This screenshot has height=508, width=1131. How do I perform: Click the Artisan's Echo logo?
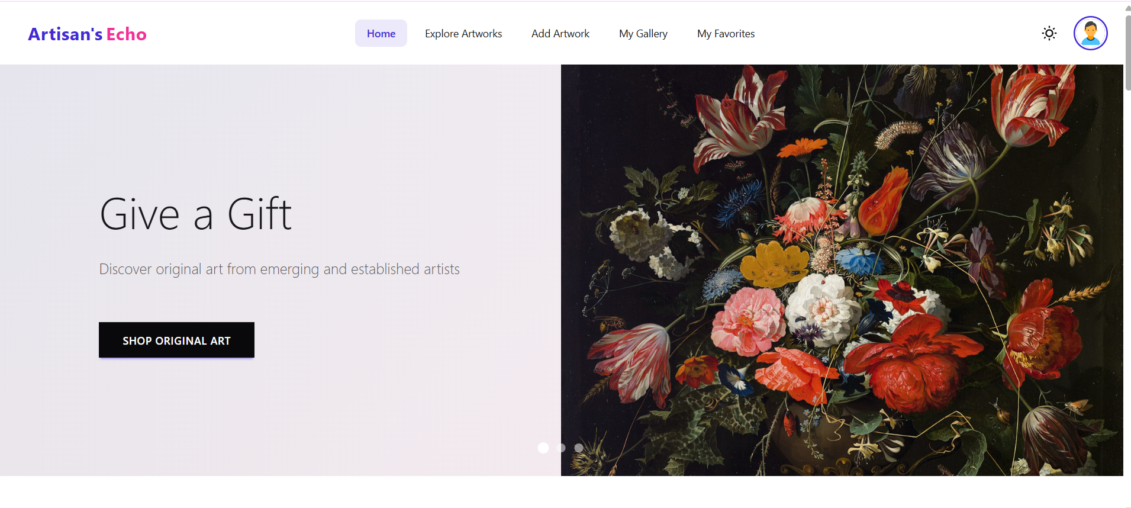click(x=88, y=34)
